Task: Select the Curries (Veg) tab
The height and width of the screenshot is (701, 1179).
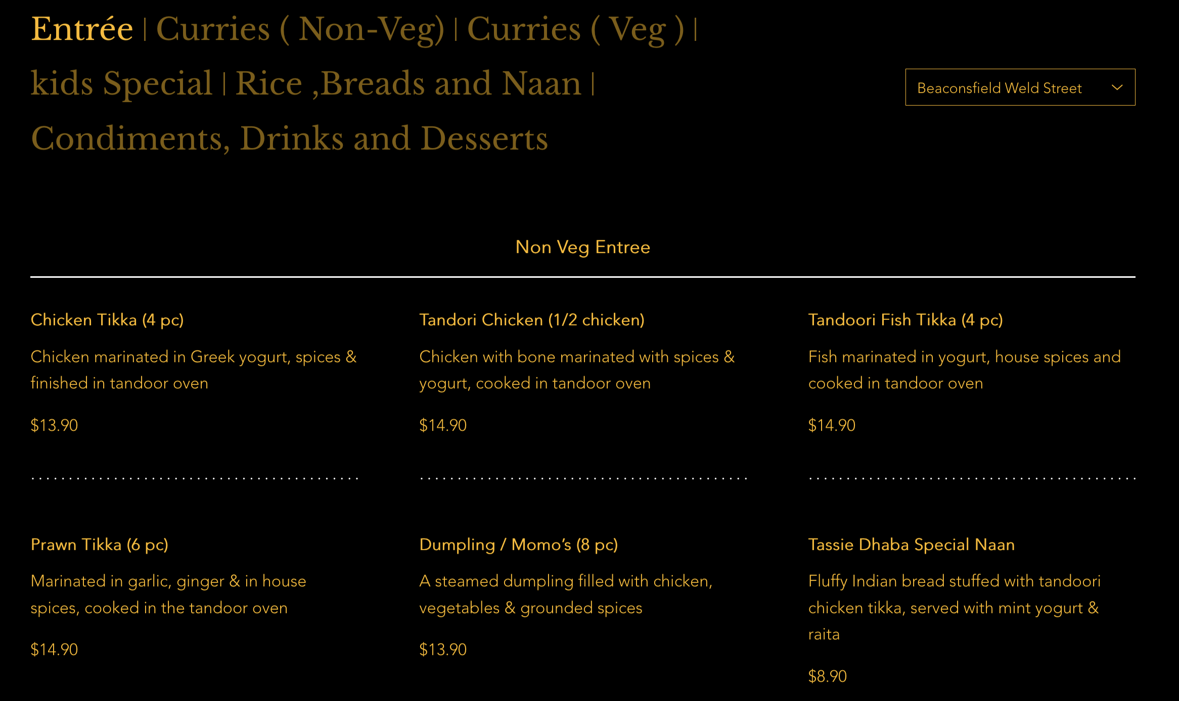Action: pos(575,29)
